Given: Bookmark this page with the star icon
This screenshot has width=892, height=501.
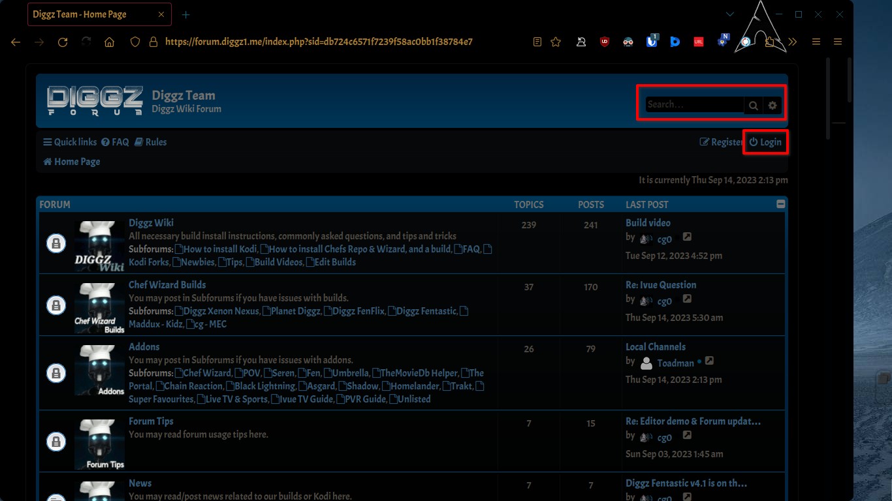Looking at the screenshot, I should (x=556, y=42).
